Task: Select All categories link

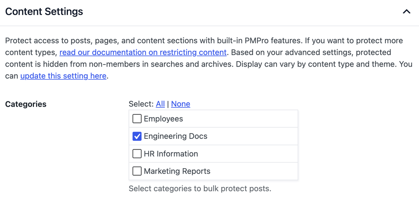Action: coord(160,104)
